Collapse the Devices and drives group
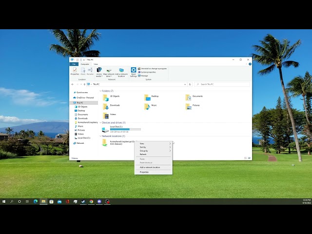 tap(100, 123)
